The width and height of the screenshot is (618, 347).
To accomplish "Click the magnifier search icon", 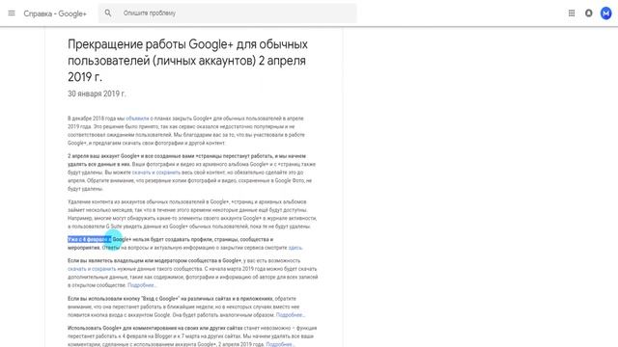I will click(108, 13).
